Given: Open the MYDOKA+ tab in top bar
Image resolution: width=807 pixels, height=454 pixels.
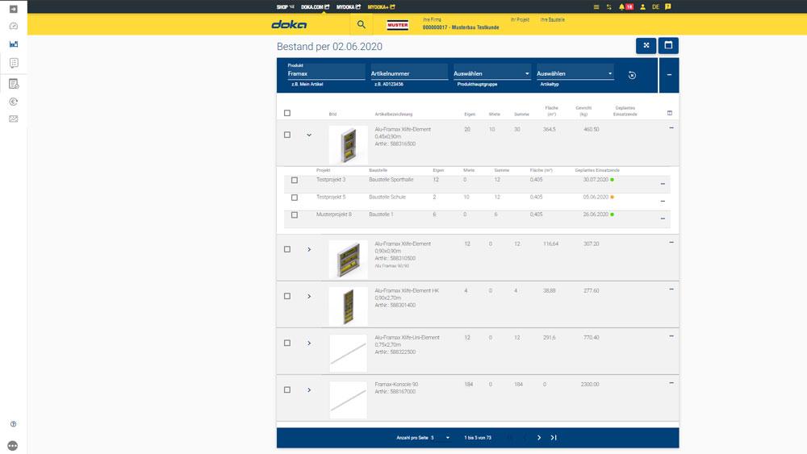Looking at the screenshot, I should [382, 6].
